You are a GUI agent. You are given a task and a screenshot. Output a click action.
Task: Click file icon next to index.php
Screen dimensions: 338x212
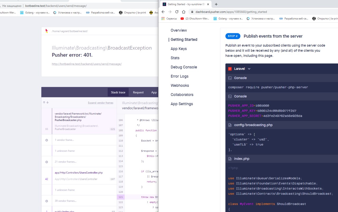click(230, 159)
